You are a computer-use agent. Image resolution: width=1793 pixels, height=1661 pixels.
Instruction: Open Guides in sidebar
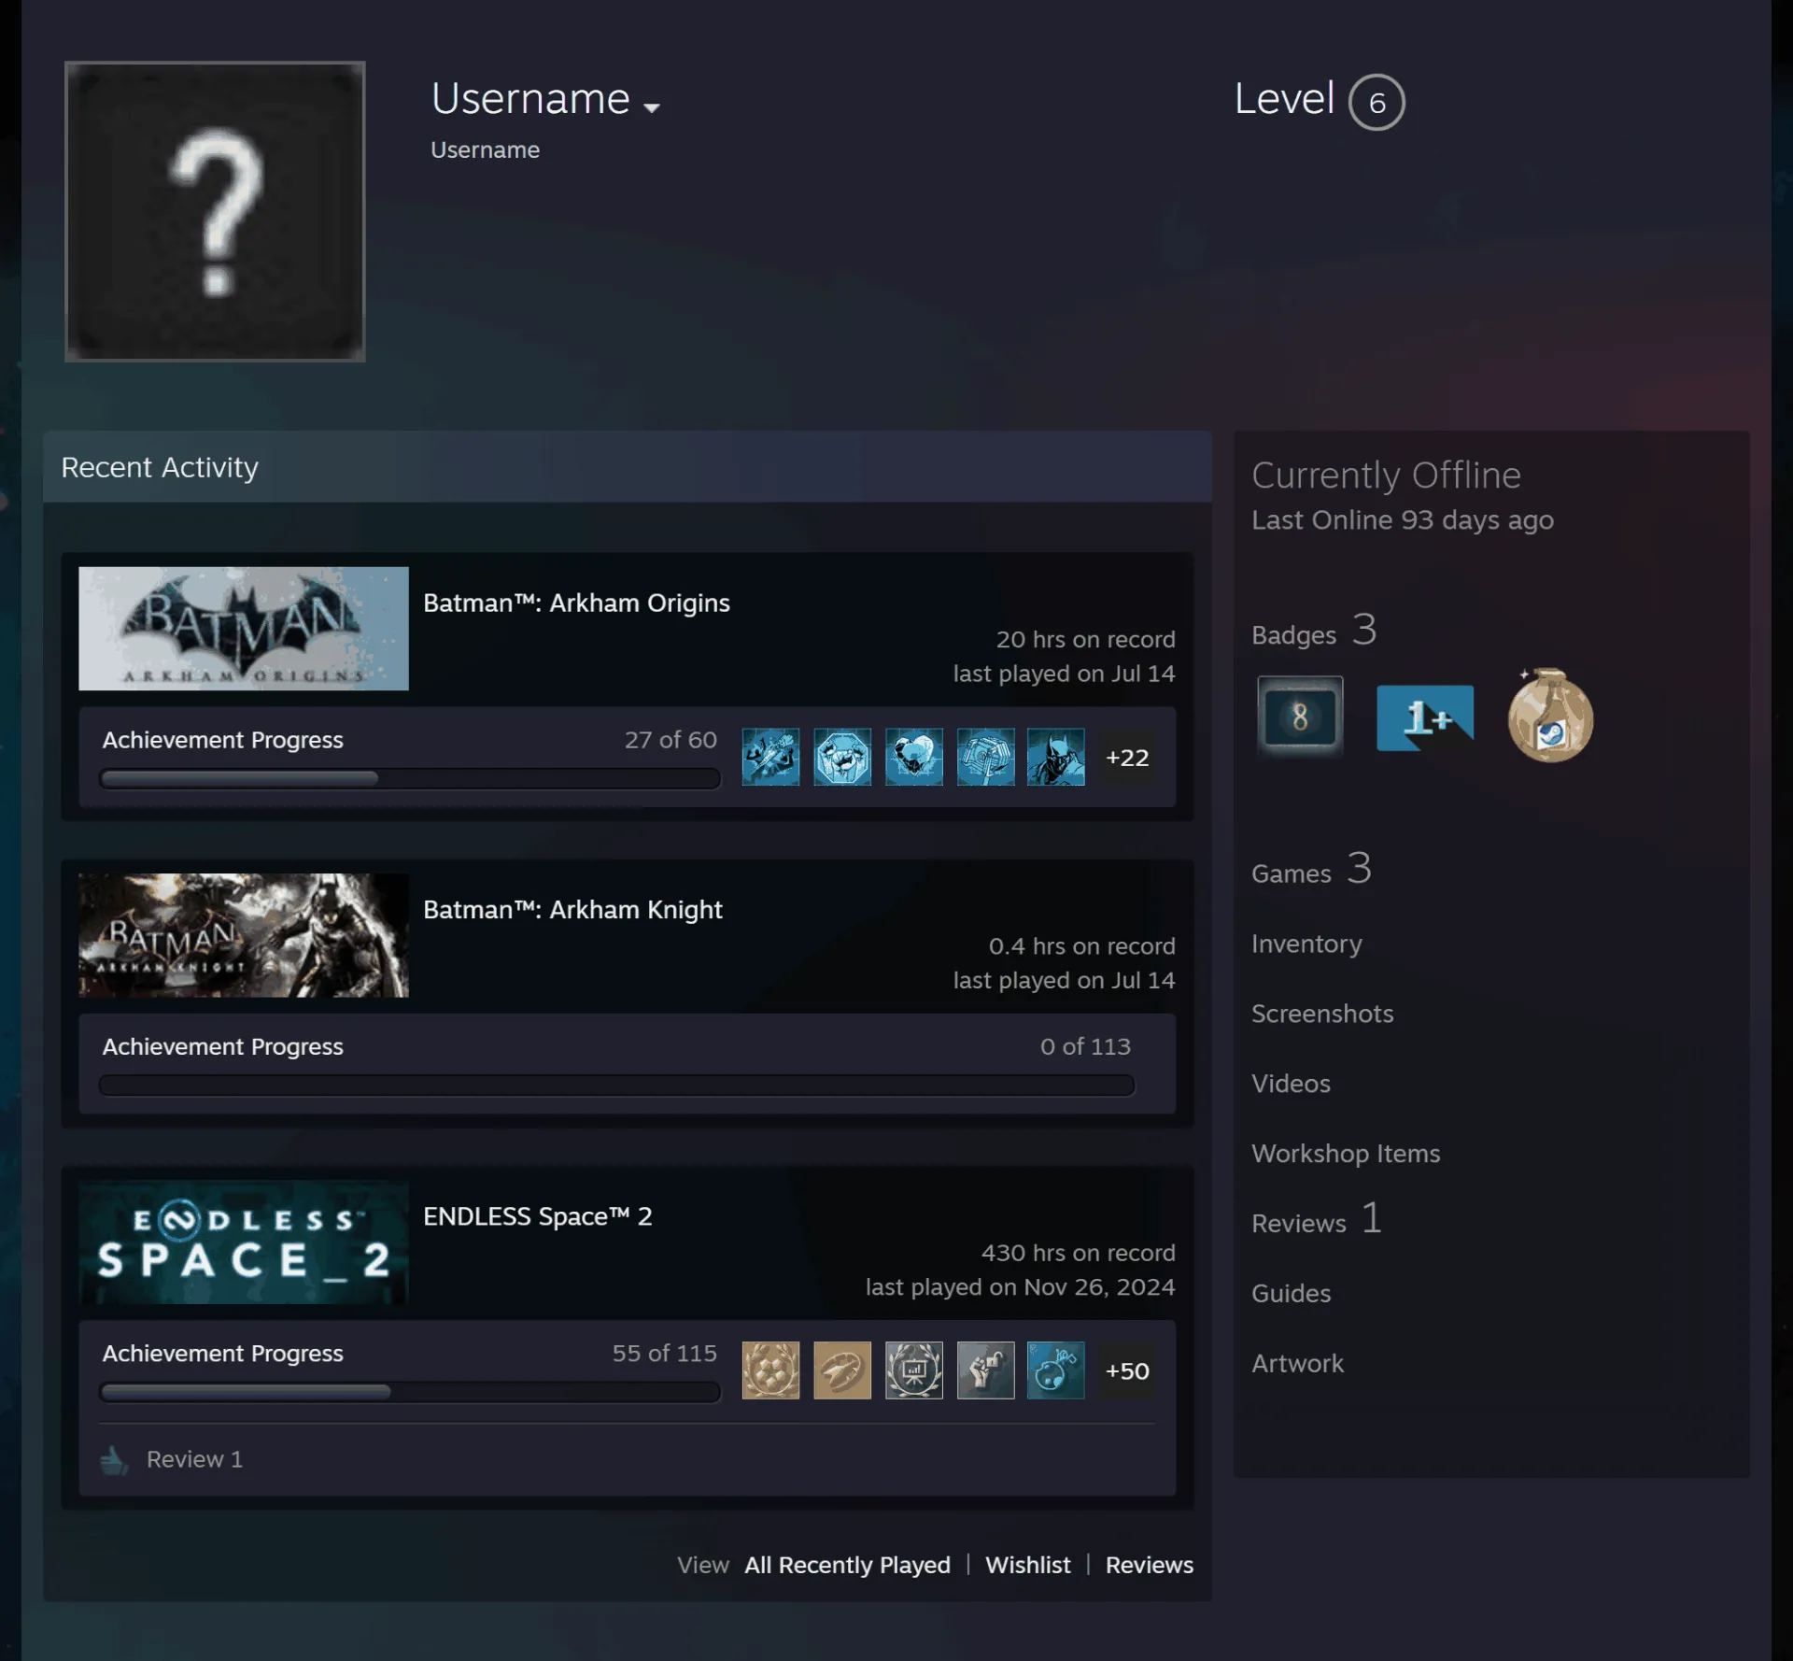1291,1294
